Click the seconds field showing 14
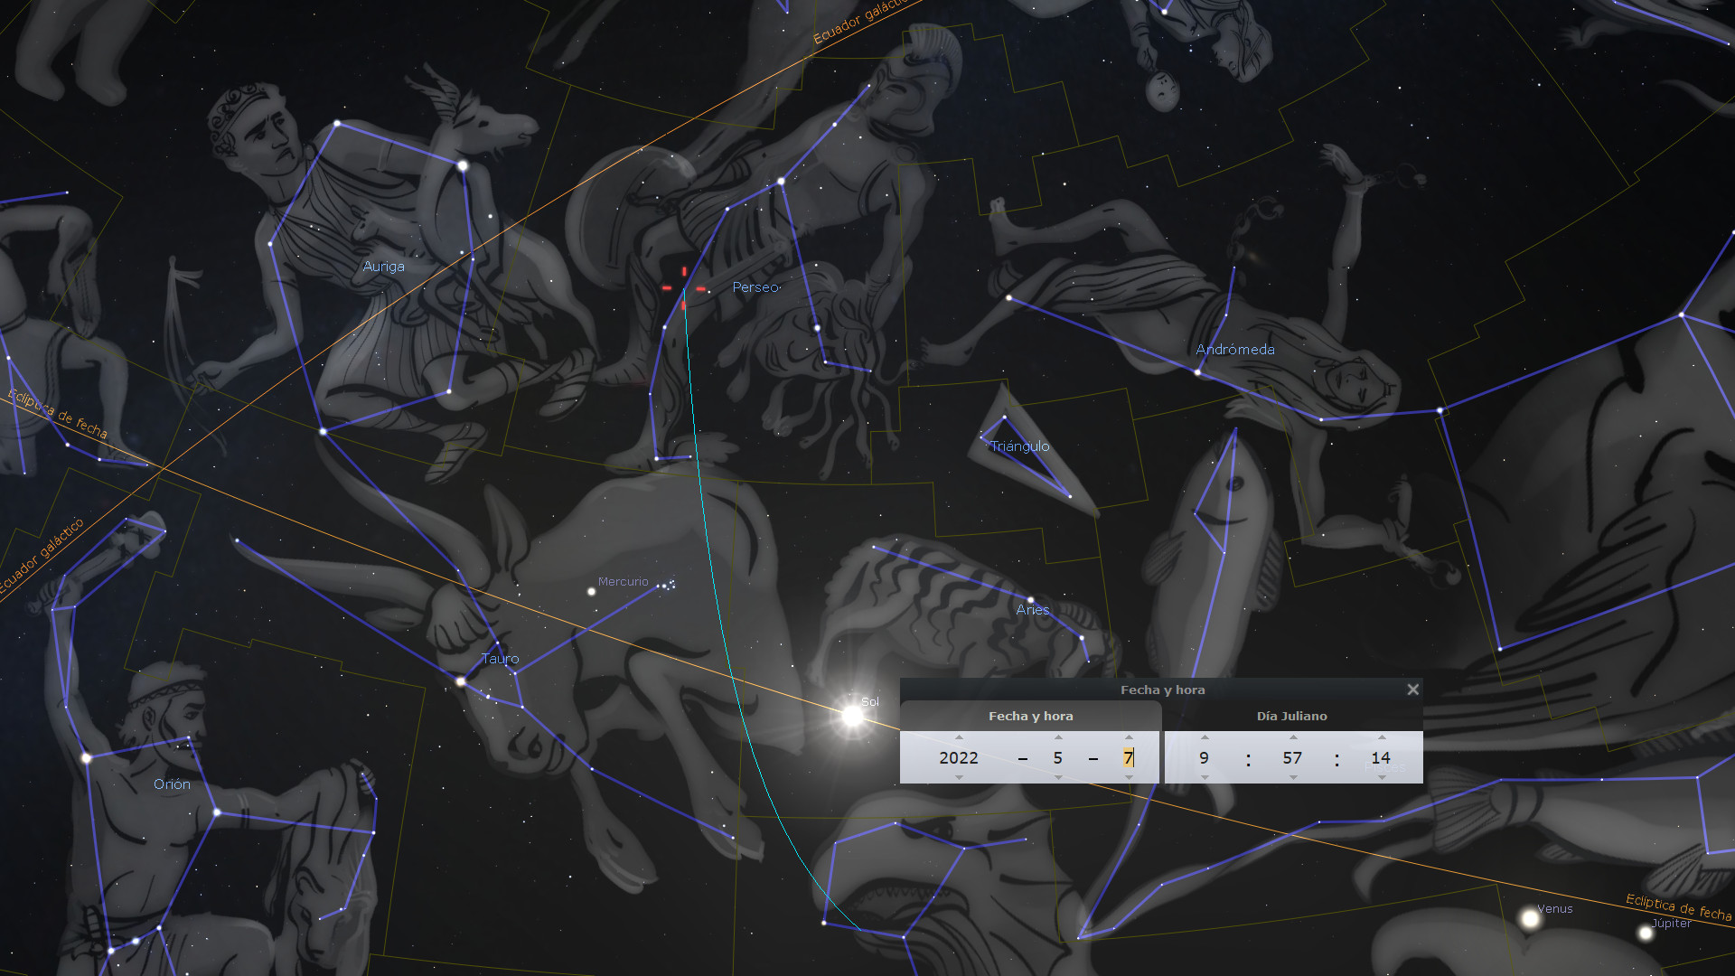The image size is (1735, 976). pyautogui.click(x=1382, y=758)
